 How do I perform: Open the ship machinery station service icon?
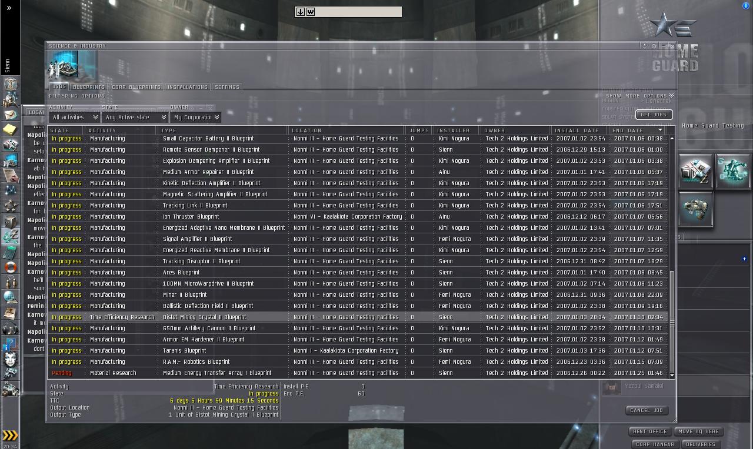pyautogui.click(x=696, y=209)
